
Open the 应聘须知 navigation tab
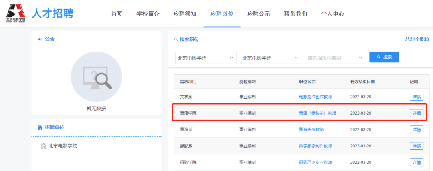[185, 14]
